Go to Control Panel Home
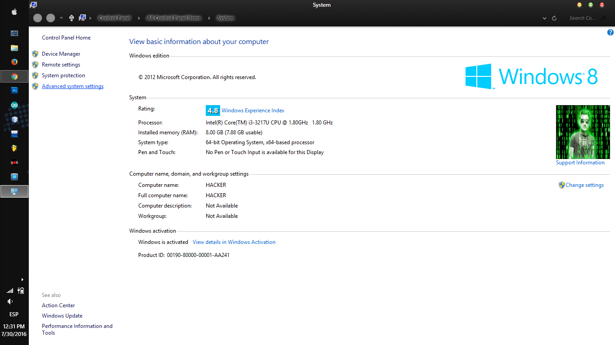 pos(66,38)
